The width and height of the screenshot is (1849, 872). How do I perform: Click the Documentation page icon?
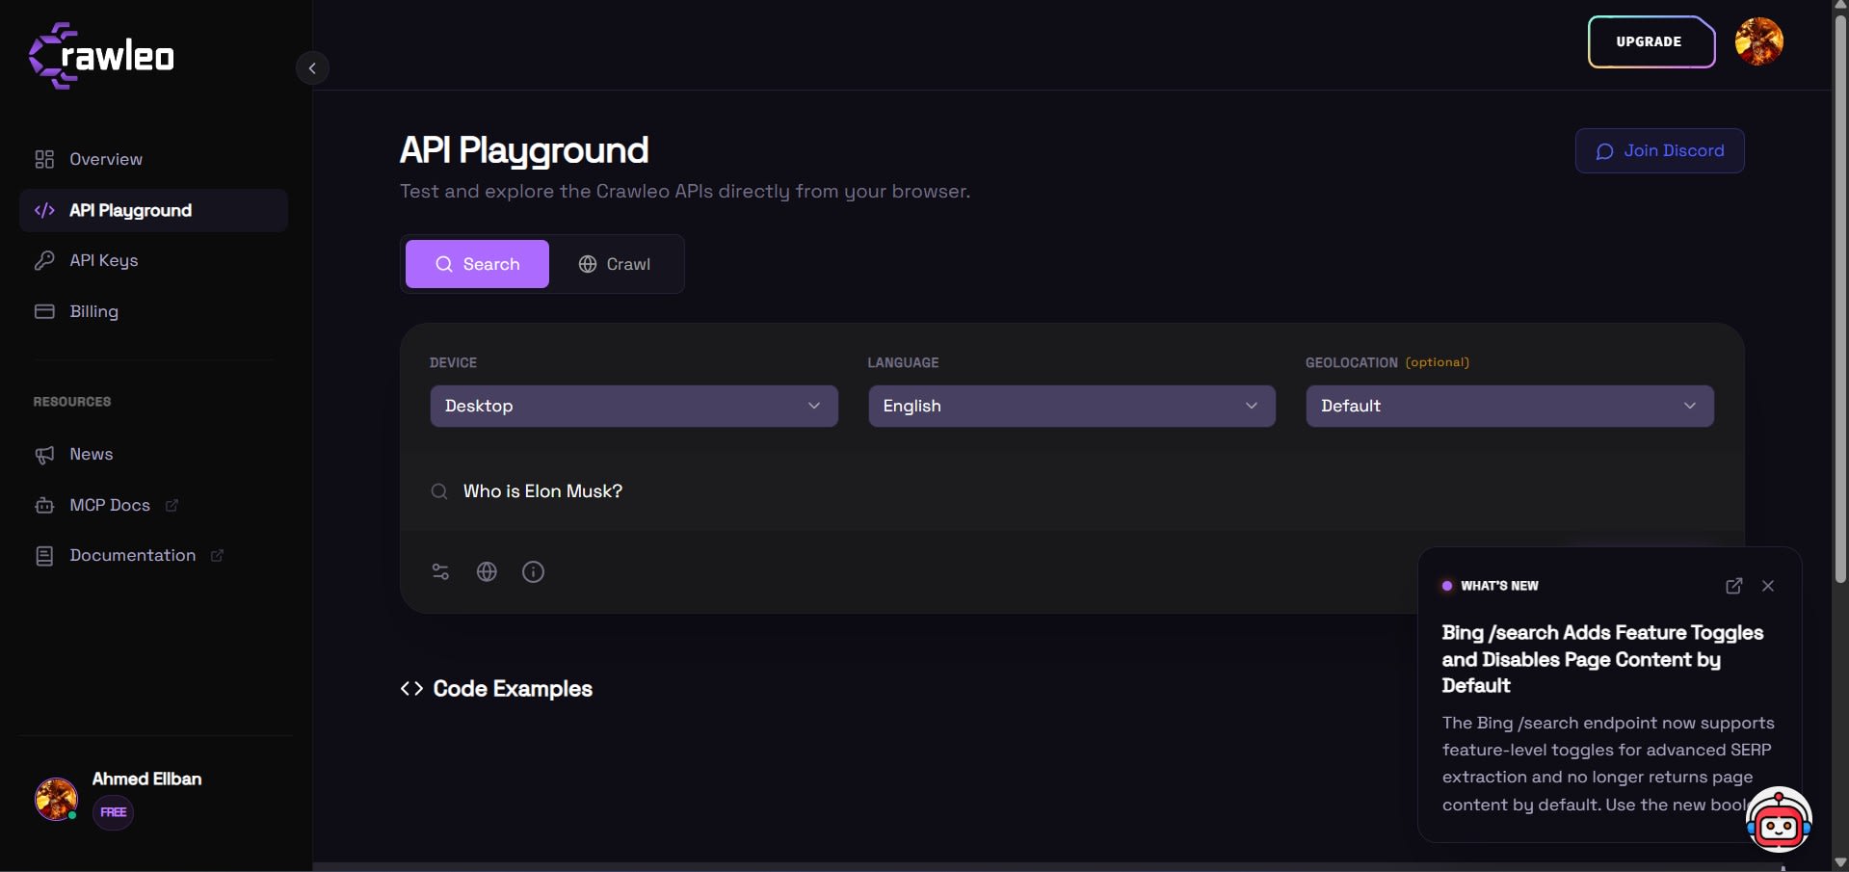coord(44,556)
